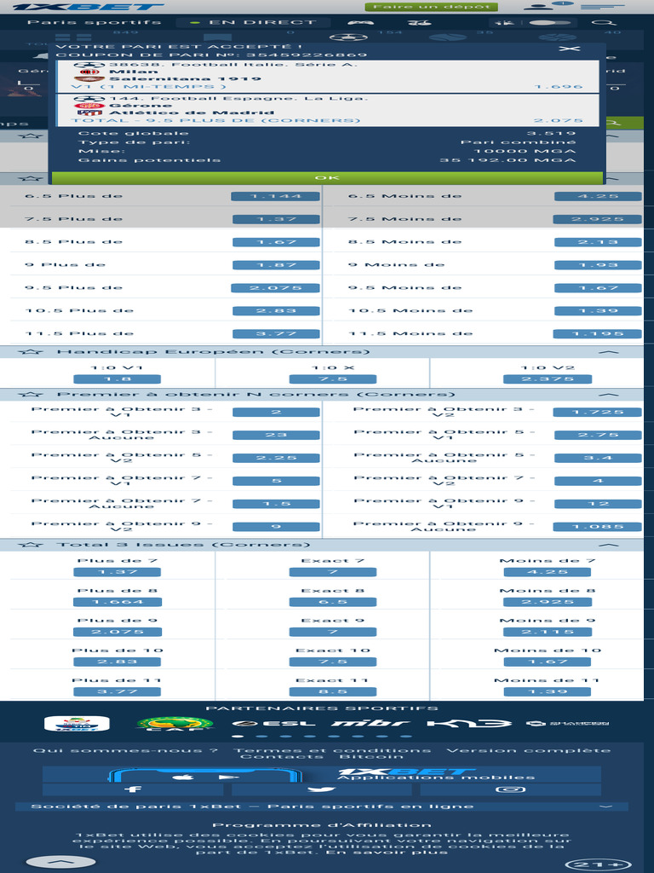Image resolution: width=654 pixels, height=873 pixels.
Task: Select the basketball sport filter
Action: (558, 38)
